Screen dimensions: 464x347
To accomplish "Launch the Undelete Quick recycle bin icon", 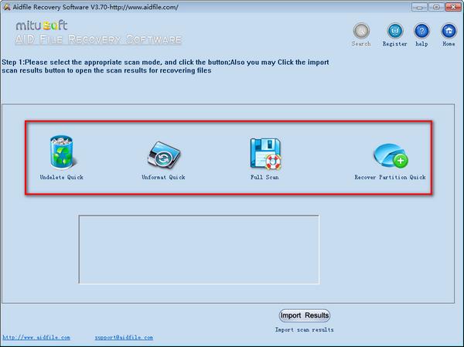I will [63, 152].
